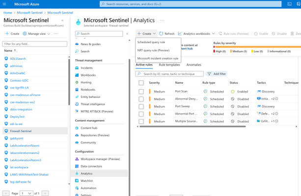Viewport: 301px width, 196px height.
Task: Switch to the Rule templates tab
Action: (x=169, y=65)
